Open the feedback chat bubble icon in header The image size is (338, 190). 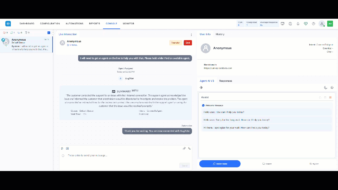click(x=290, y=23)
